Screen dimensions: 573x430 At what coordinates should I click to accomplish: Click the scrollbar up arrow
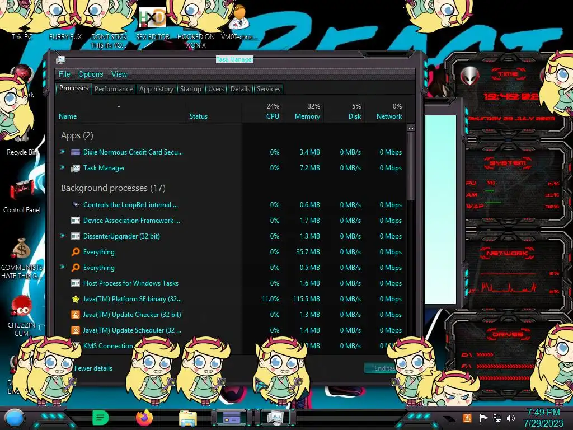[x=411, y=128]
